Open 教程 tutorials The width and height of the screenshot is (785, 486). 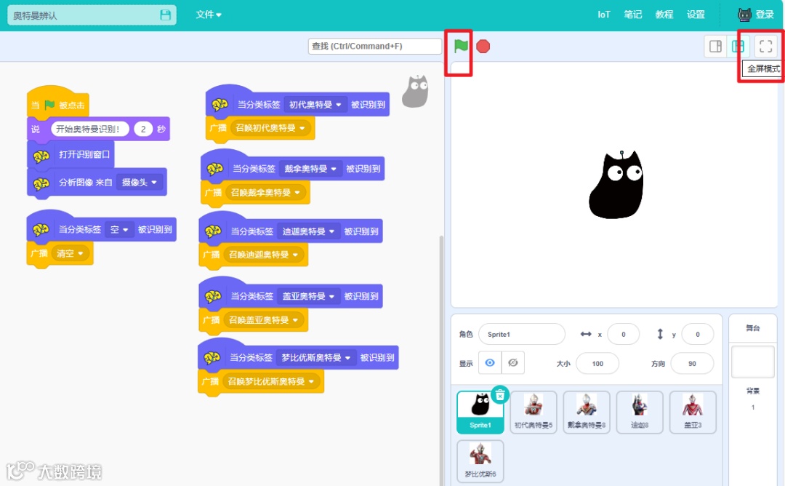(x=664, y=15)
